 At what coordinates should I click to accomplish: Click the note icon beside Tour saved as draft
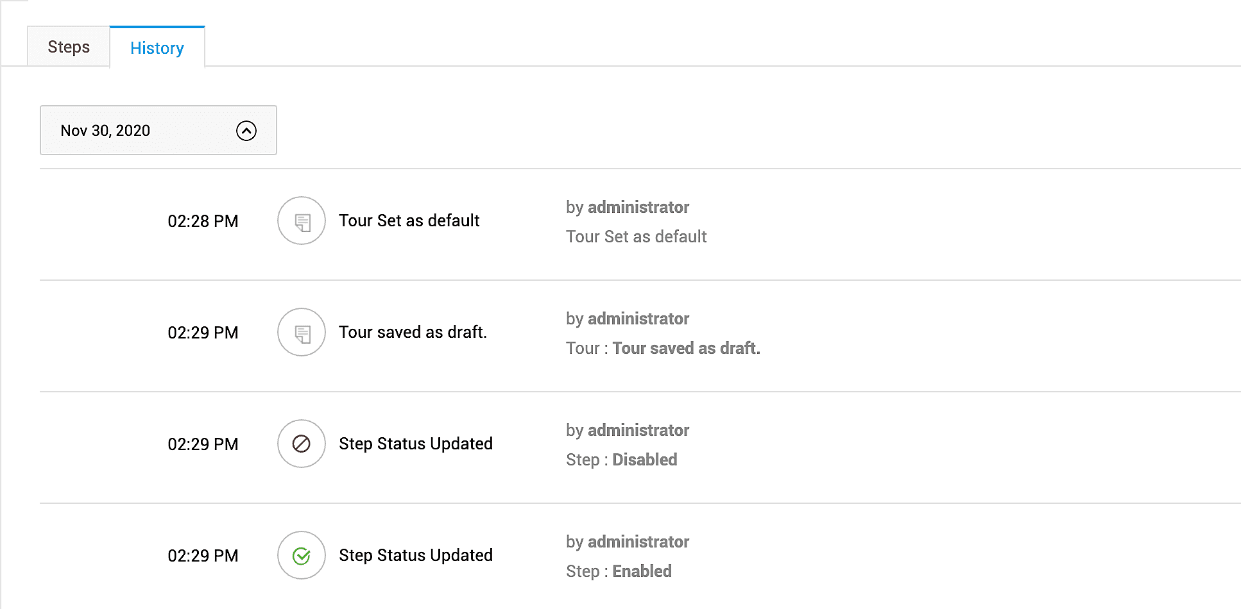(302, 333)
